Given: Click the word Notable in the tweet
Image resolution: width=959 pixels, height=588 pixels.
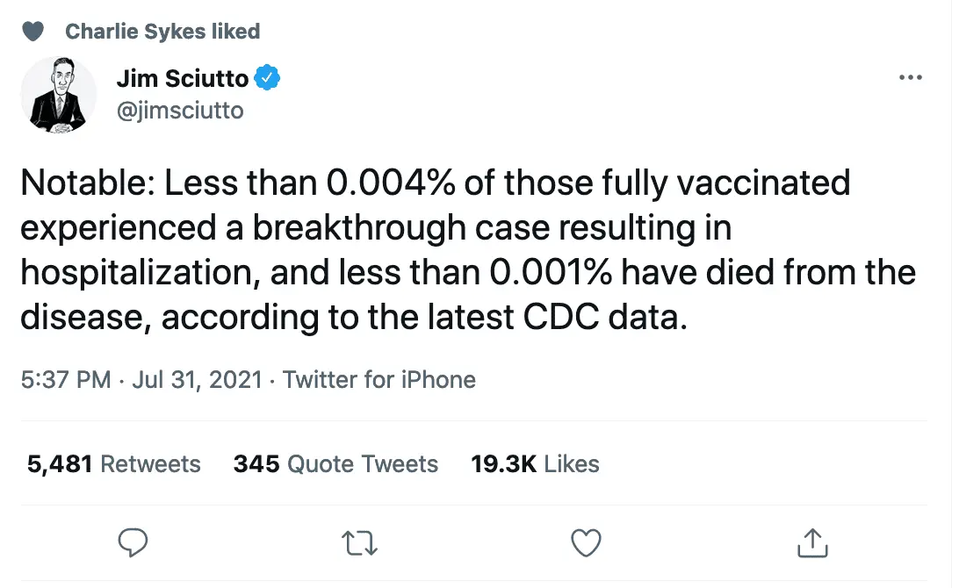Looking at the screenshot, I should (x=86, y=183).
